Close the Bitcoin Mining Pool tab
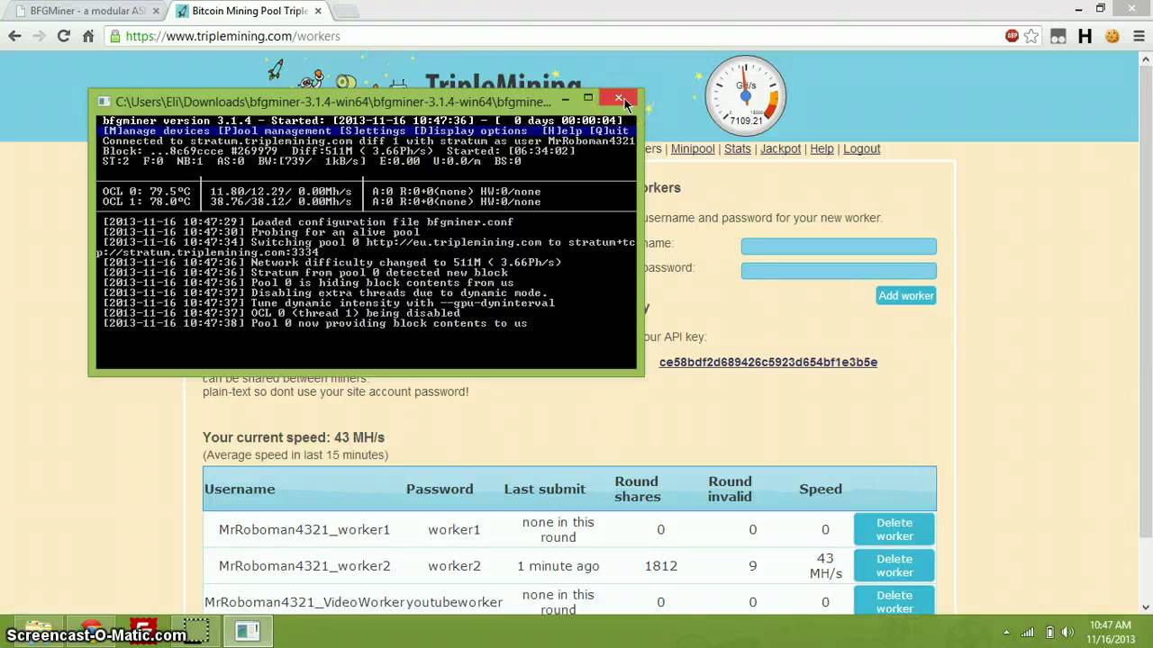The image size is (1153, 648). tap(316, 11)
